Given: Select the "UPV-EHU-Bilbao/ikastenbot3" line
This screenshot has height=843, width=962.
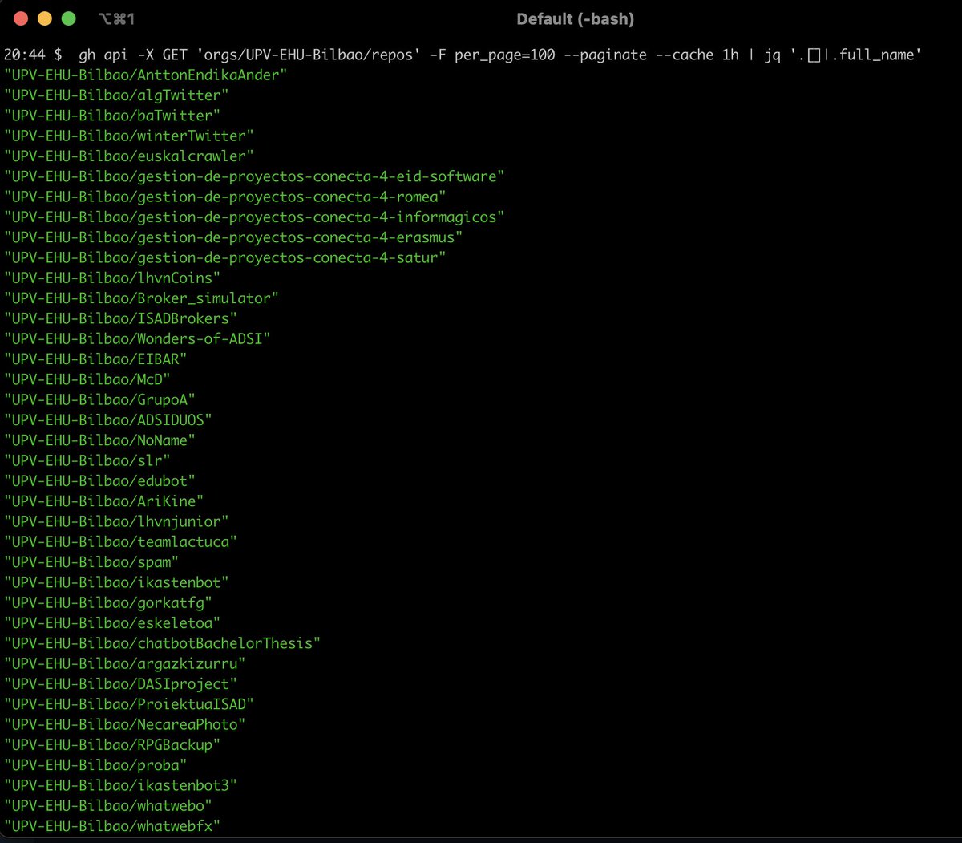Looking at the screenshot, I should pos(120,786).
